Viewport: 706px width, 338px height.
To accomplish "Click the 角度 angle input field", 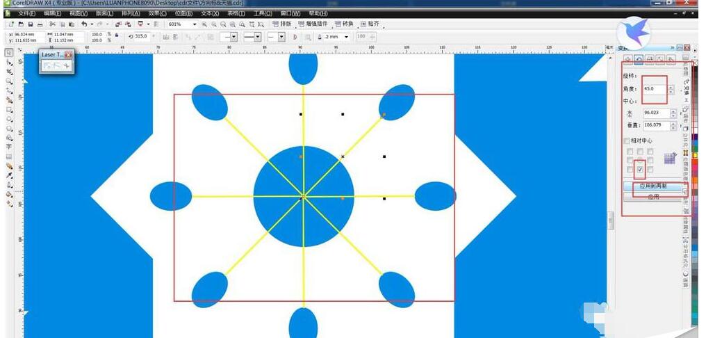I will [x=654, y=89].
